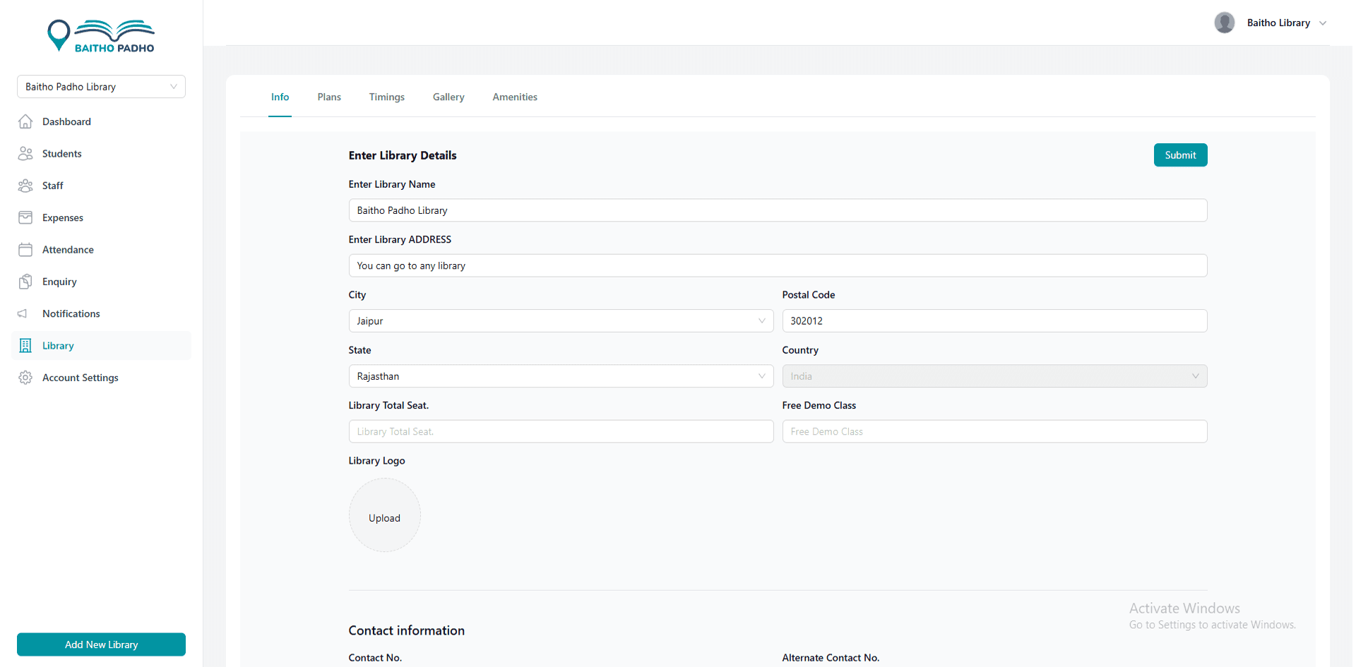
Task: Click the Library building icon
Action: [25, 345]
